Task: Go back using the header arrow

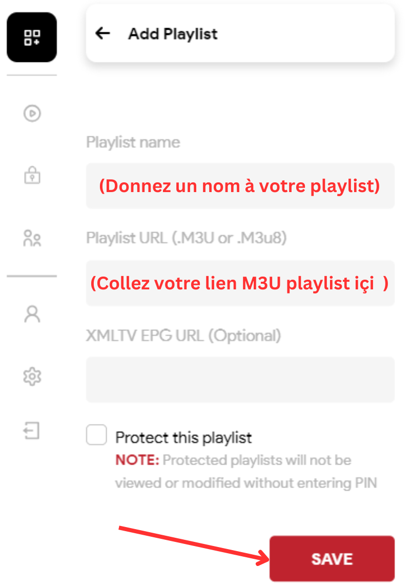Action: tap(103, 34)
